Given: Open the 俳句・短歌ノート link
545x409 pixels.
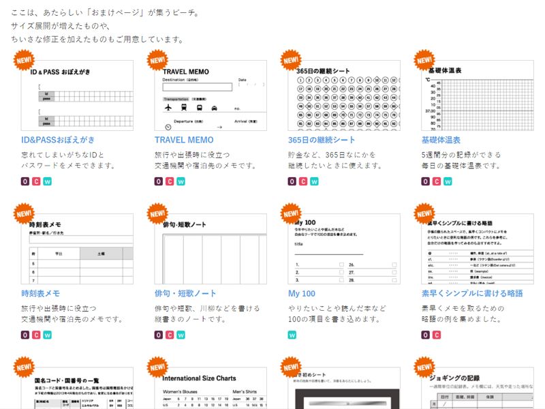Looking at the screenshot, I should point(185,294).
